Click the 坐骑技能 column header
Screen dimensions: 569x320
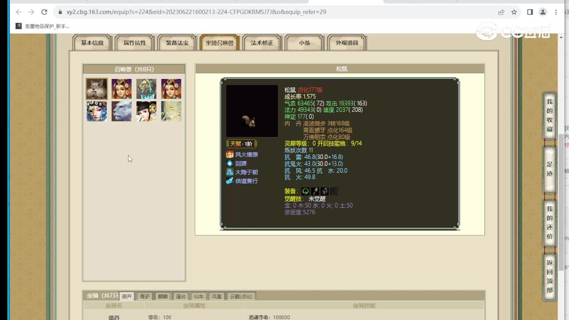coord(364,306)
